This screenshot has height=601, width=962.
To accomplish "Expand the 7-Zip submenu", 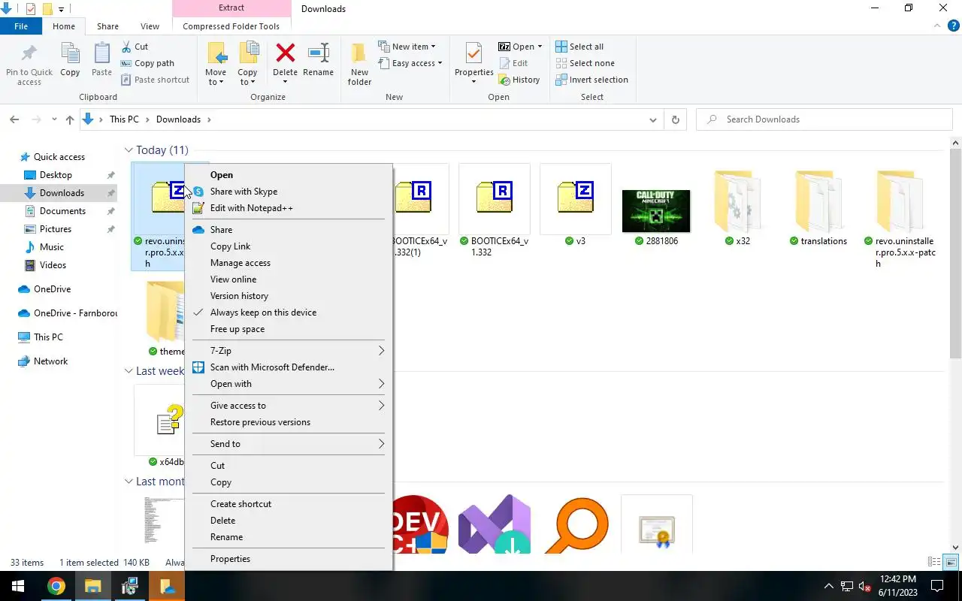I will pos(289,351).
